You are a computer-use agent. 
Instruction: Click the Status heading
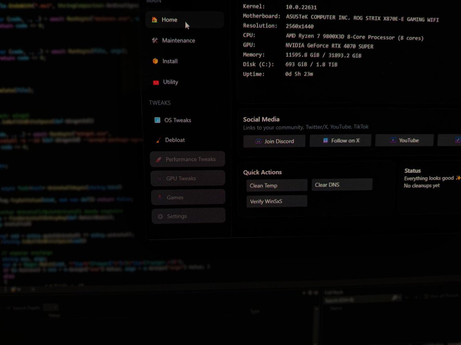pos(413,171)
